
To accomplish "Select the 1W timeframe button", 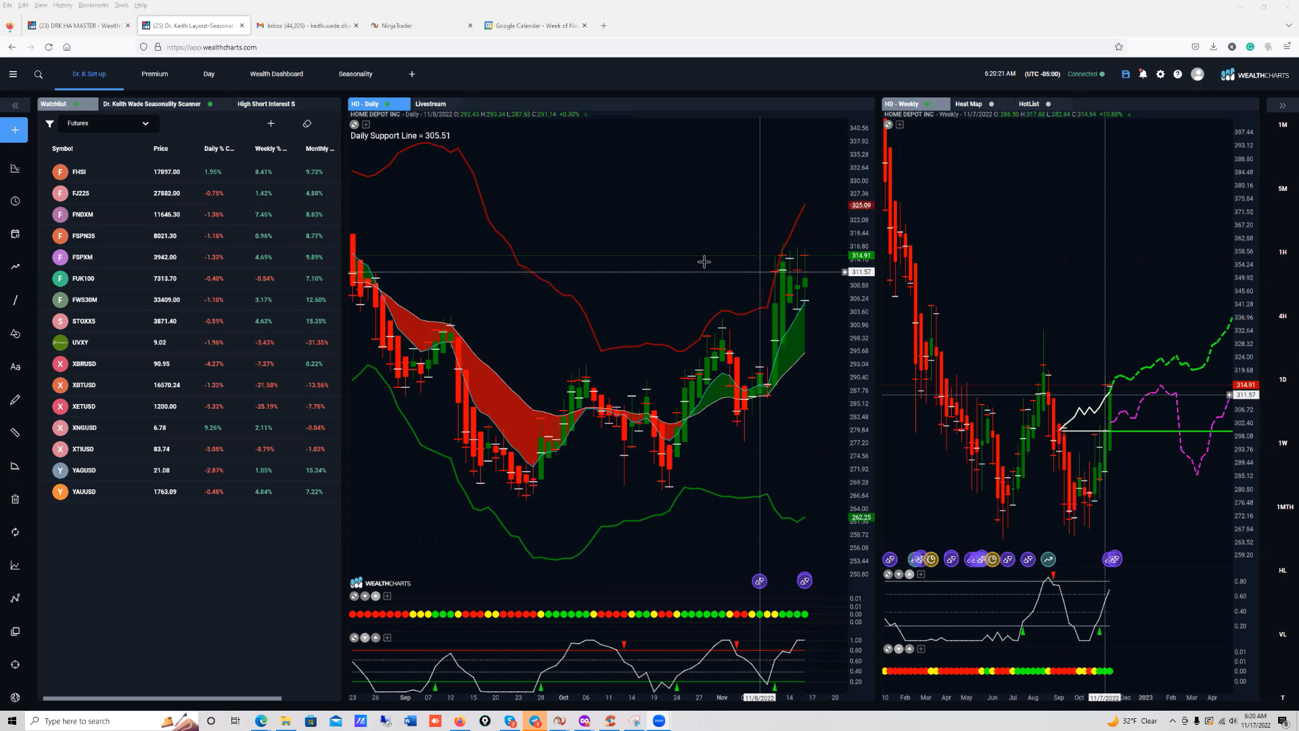I will [x=1283, y=443].
